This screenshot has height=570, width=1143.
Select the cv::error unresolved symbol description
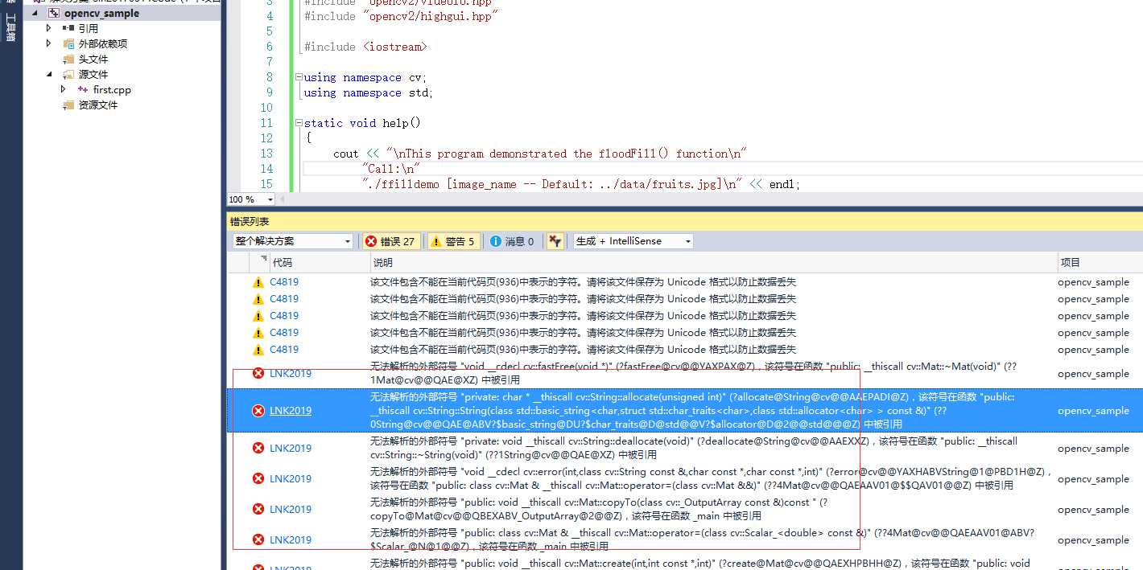[712, 478]
